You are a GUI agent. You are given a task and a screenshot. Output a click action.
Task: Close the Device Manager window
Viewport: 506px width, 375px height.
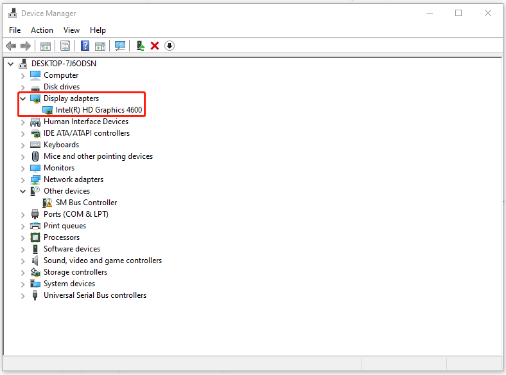(x=488, y=13)
